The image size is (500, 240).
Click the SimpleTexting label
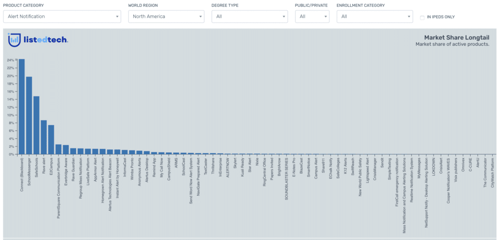coord(389,168)
